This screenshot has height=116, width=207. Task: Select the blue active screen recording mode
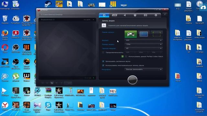point(144,34)
